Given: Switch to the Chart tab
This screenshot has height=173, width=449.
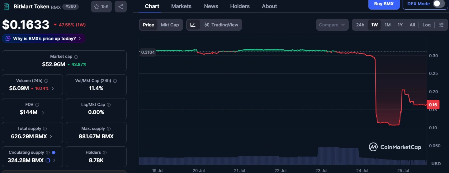Looking at the screenshot, I should (x=152, y=6).
